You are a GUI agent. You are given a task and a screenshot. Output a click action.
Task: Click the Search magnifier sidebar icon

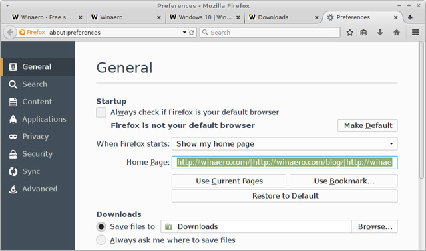[x=13, y=84]
